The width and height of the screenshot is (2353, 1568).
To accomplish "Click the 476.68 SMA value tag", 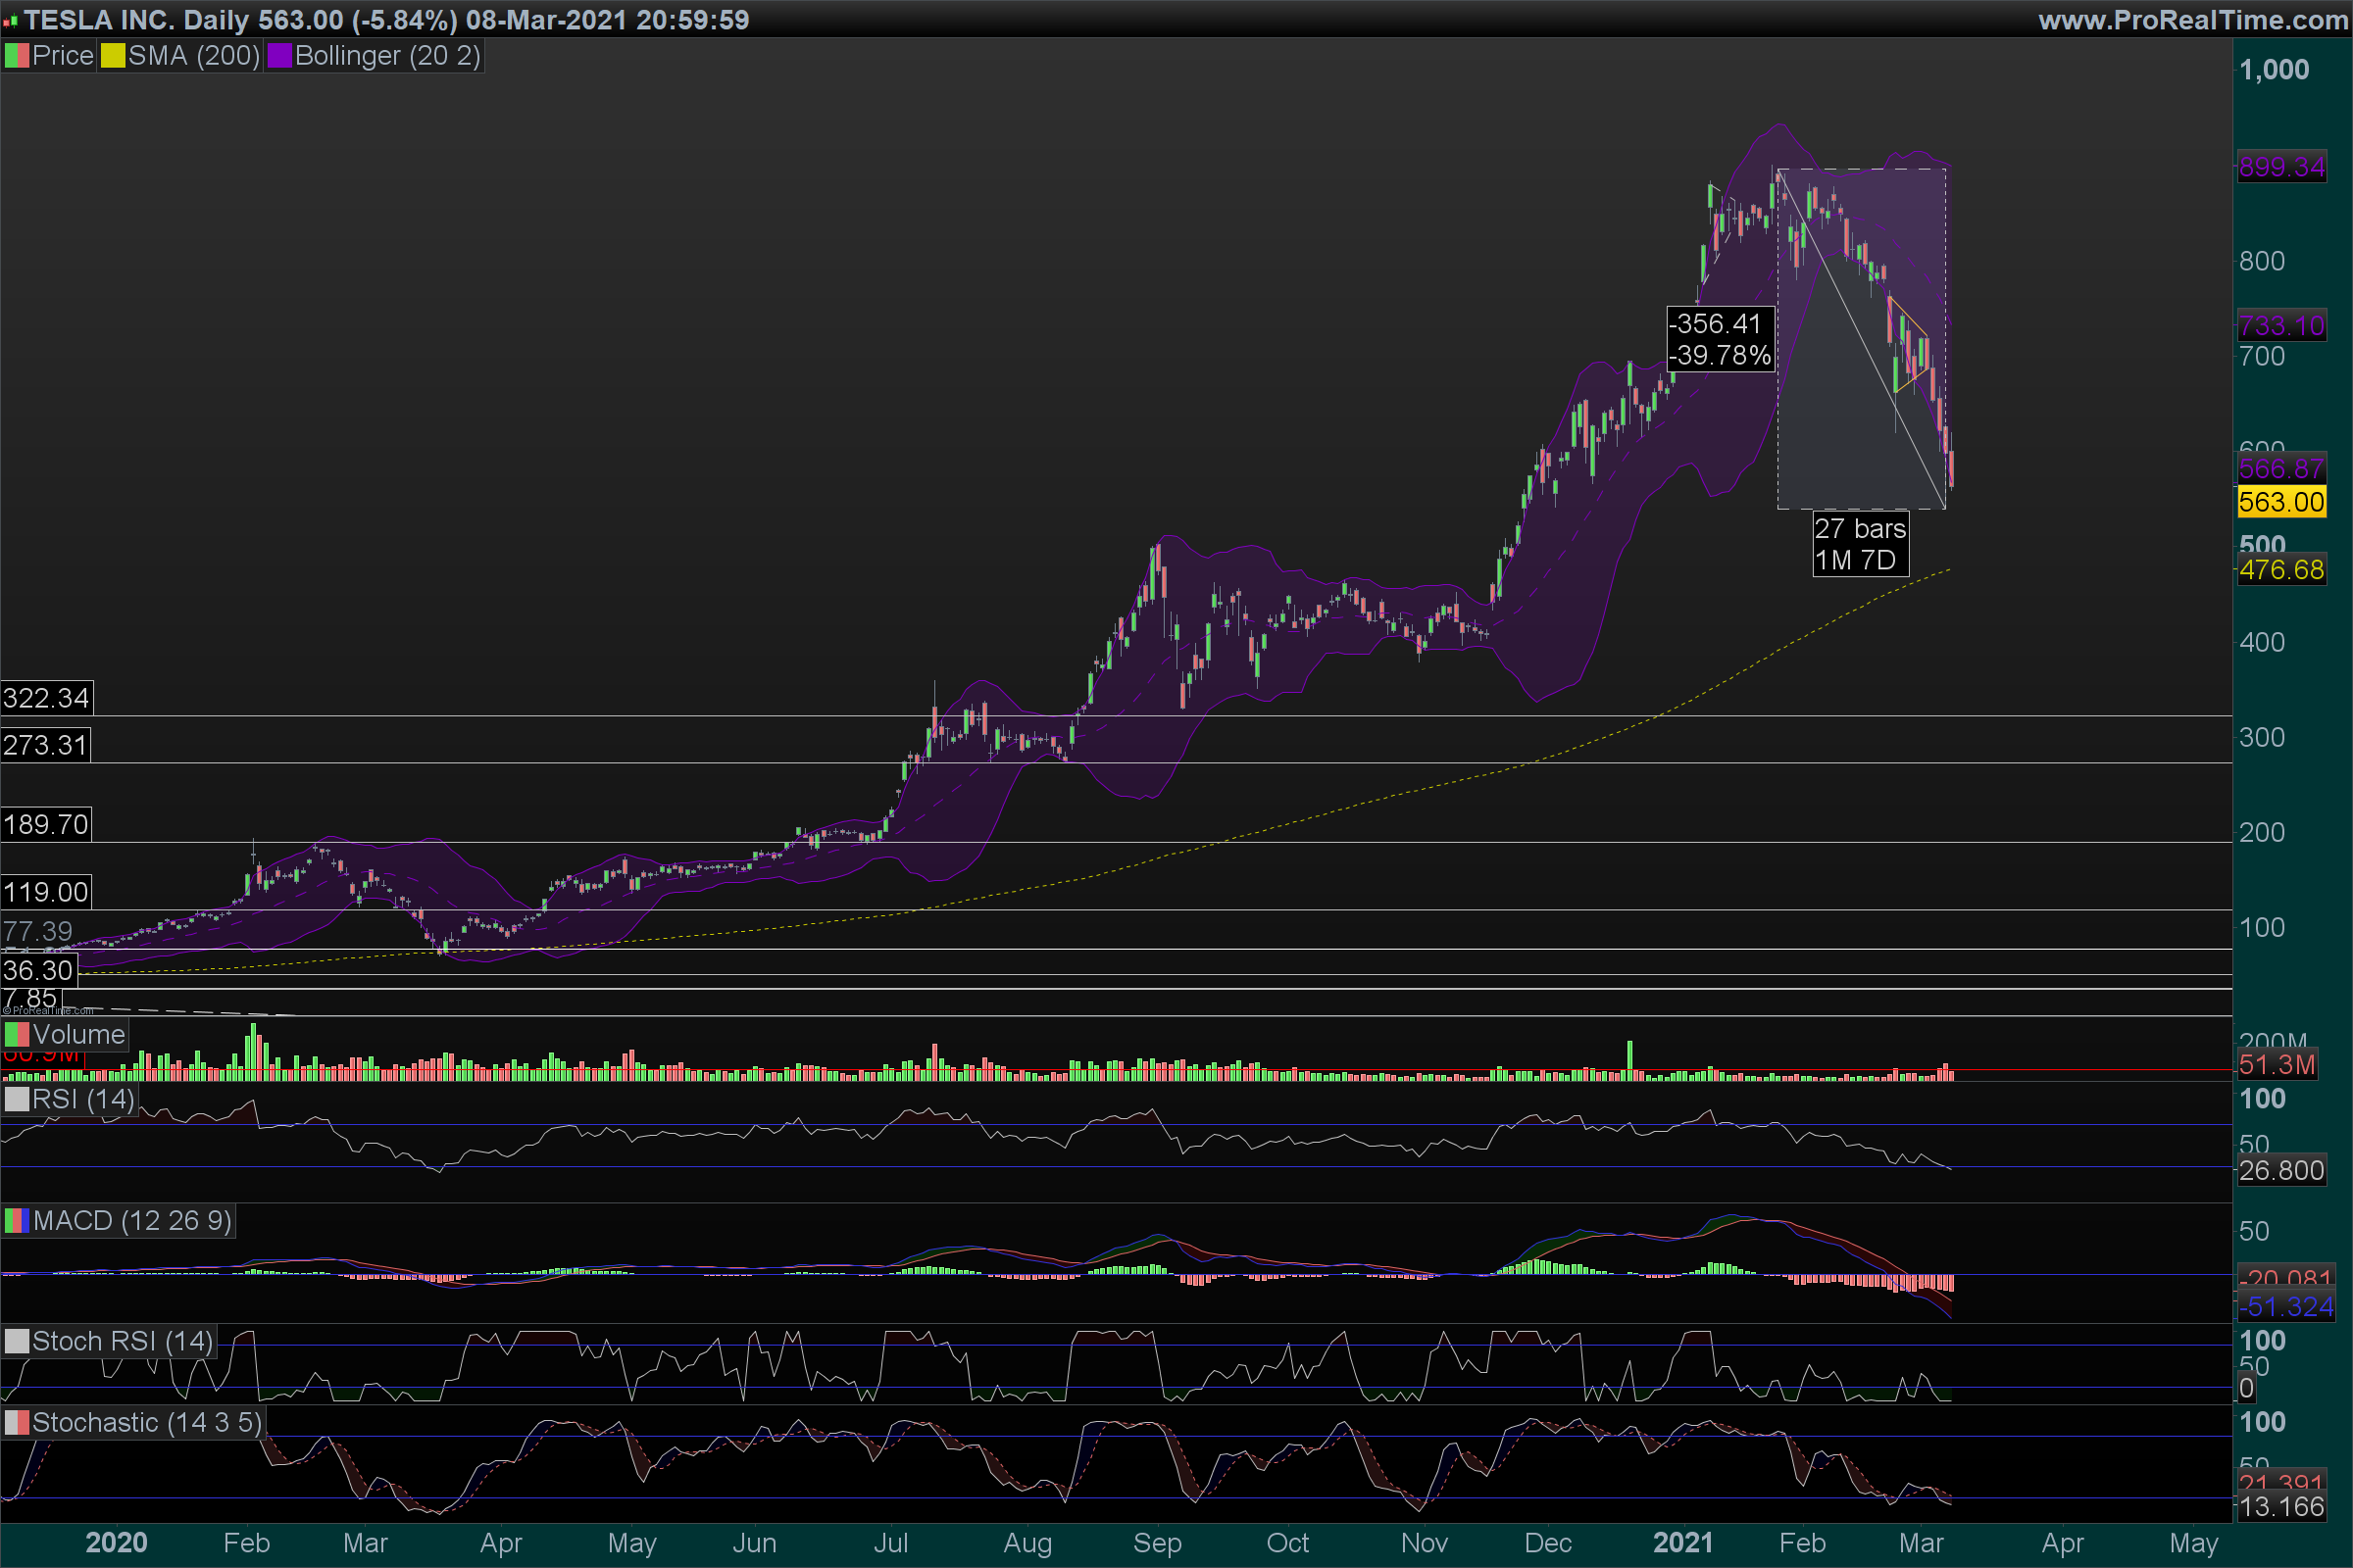I will (2281, 570).
